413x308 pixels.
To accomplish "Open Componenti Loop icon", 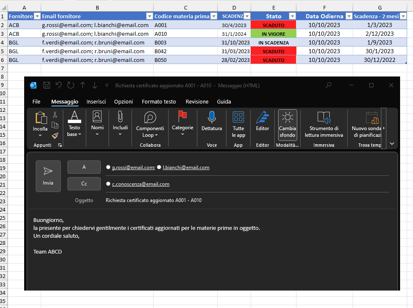I will pos(150,117).
